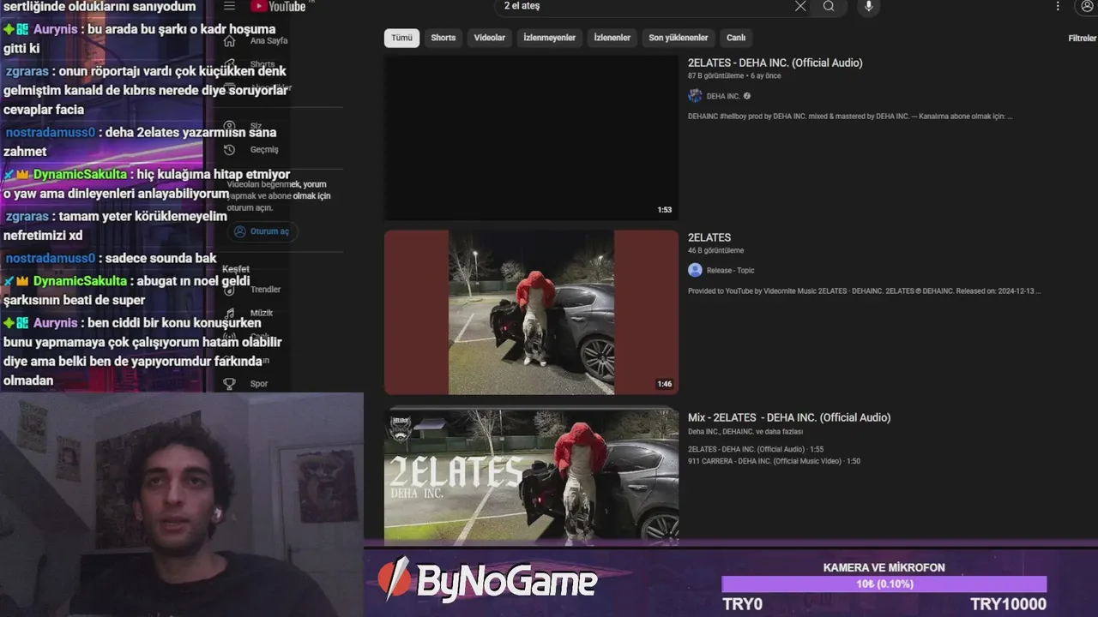Click '46 B görüntüleme' text
The width and height of the screenshot is (1098, 617).
pos(716,251)
